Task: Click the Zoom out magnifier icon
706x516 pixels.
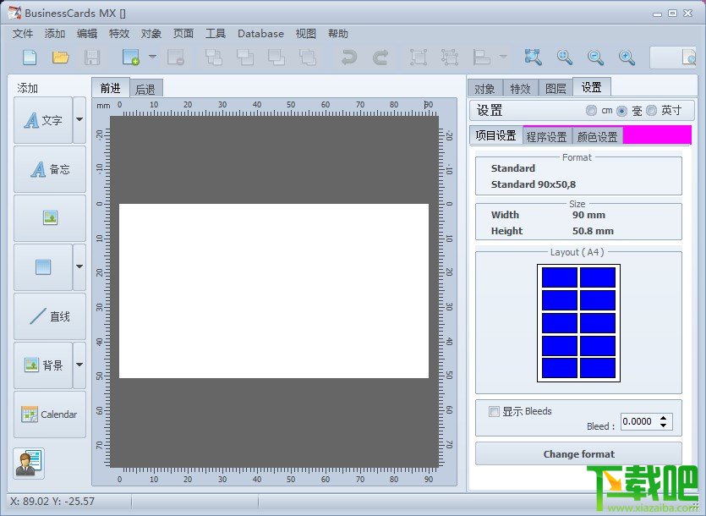Action: (x=596, y=58)
